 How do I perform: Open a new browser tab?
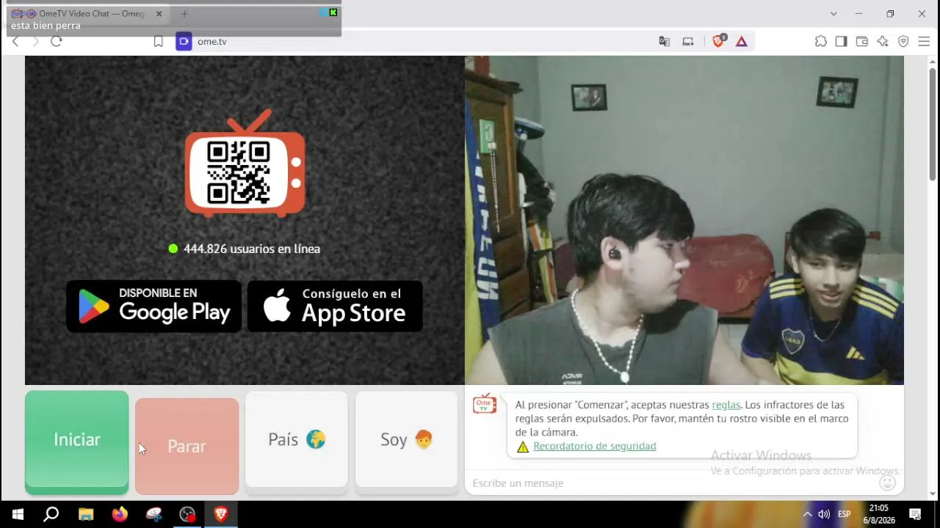click(x=184, y=14)
